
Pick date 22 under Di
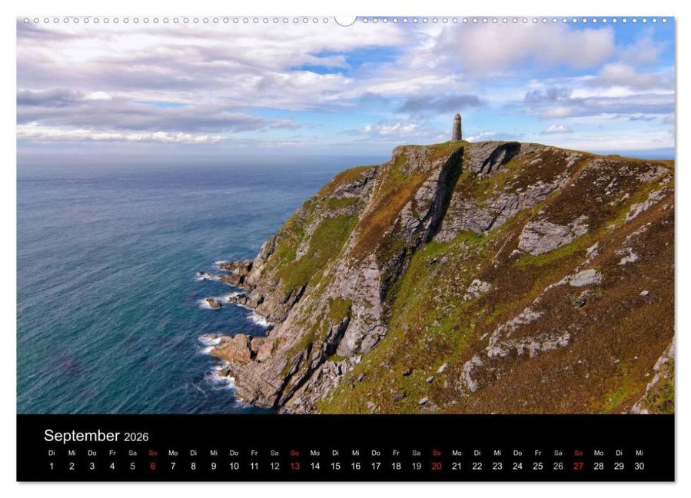pyautogui.click(x=477, y=466)
